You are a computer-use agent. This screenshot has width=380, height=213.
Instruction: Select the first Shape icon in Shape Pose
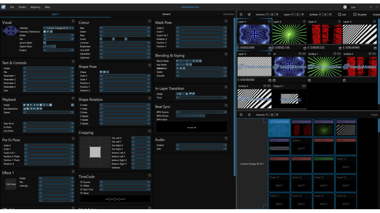(x=101, y=72)
